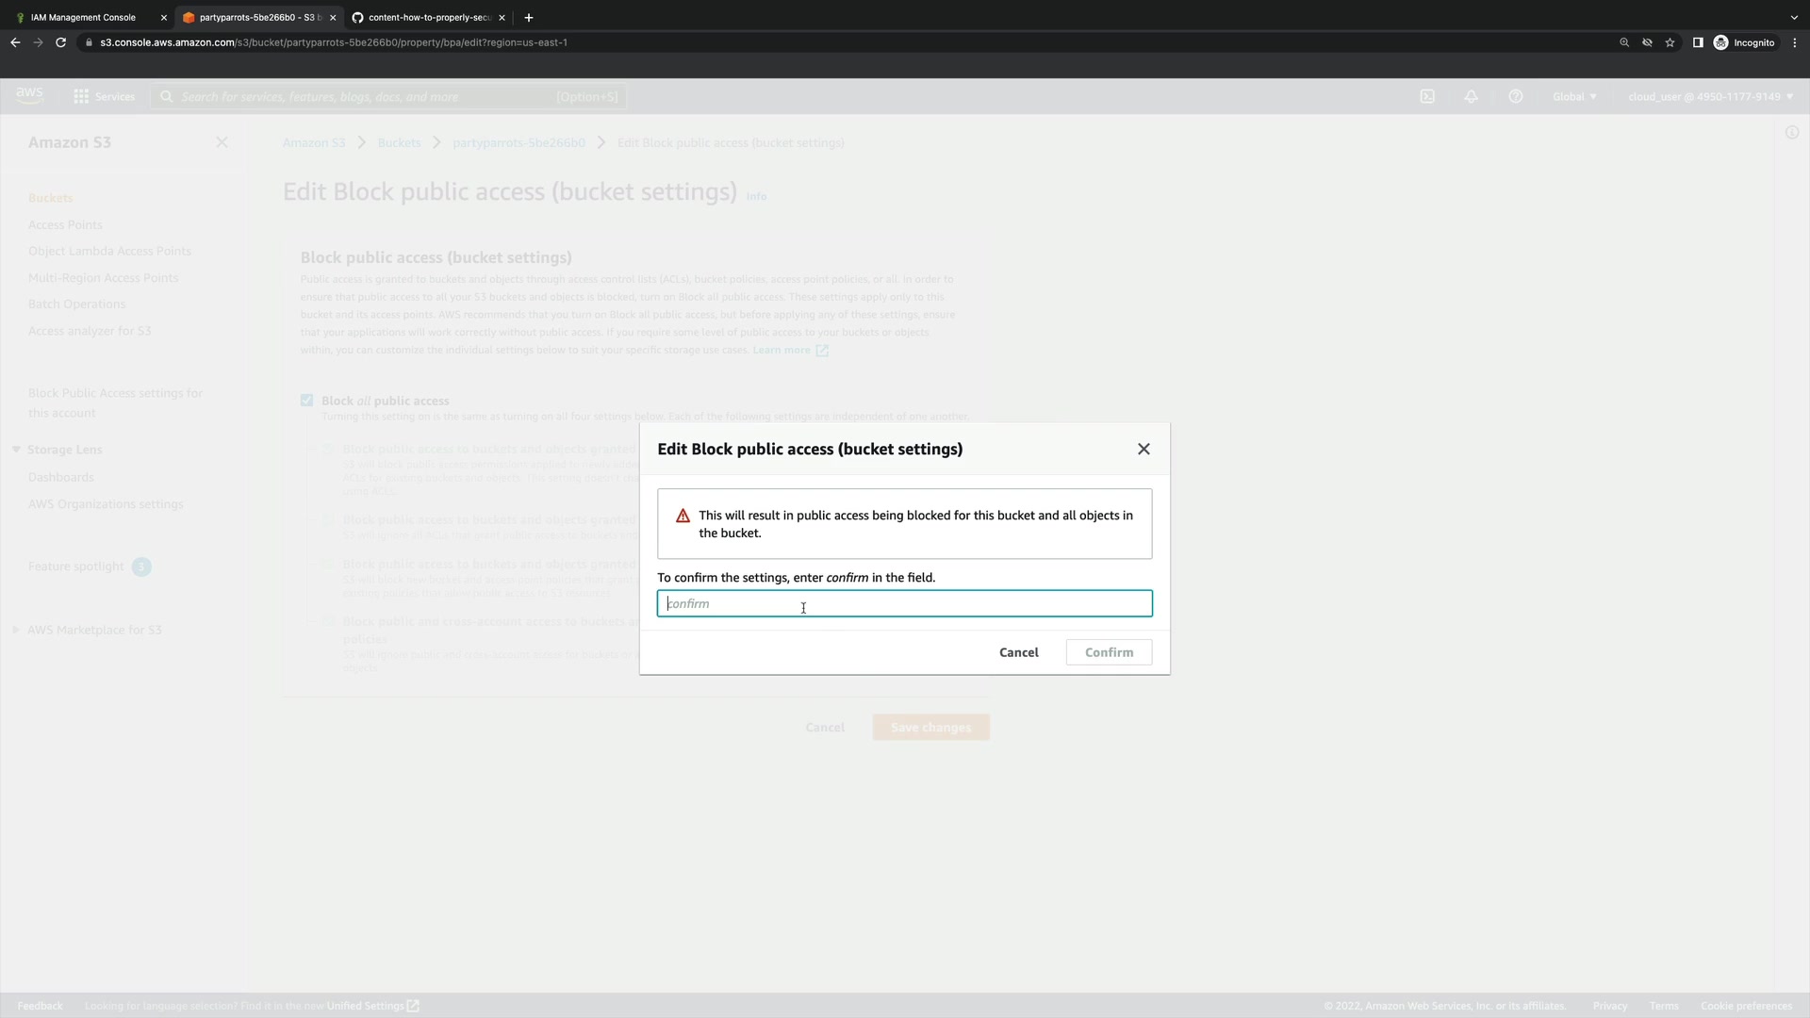Click the AWS logo home icon
This screenshot has width=1810, height=1018.
29,94
